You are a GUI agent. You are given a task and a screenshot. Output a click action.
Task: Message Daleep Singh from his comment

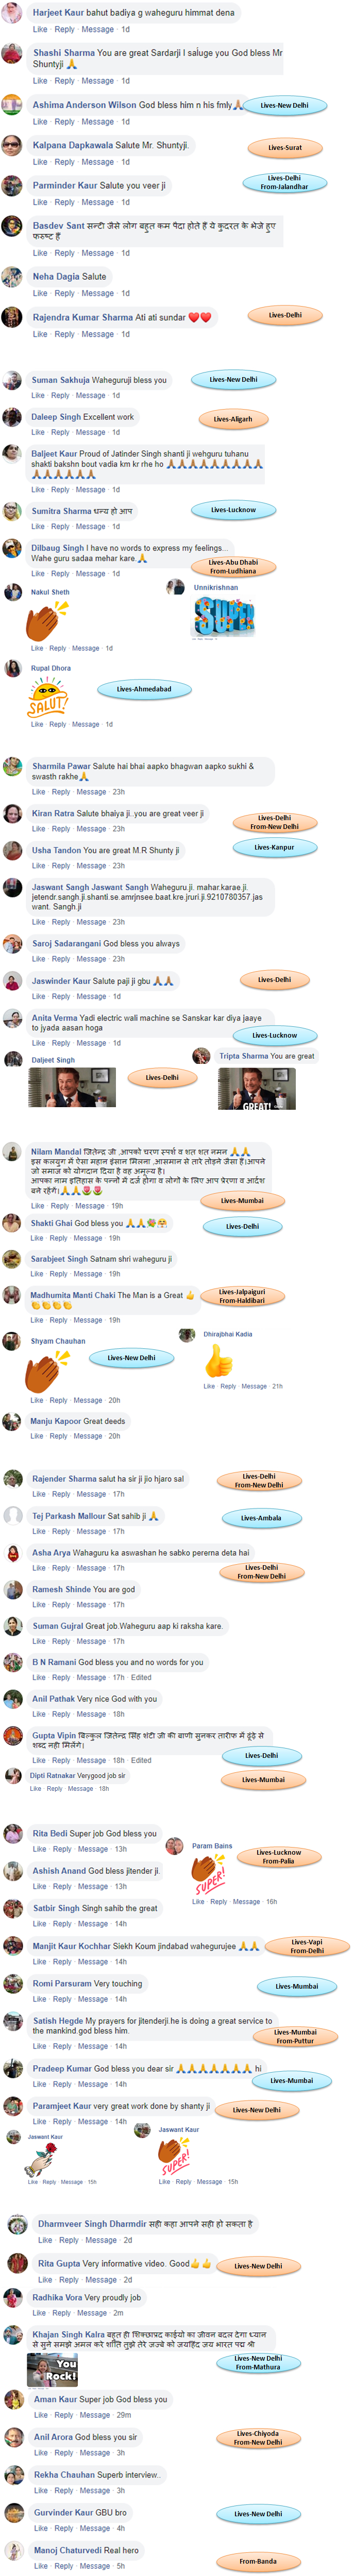point(91,432)
